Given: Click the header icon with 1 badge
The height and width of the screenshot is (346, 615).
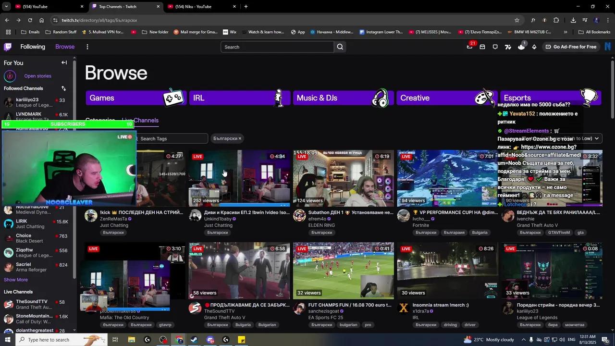Looking at the screenshot, I should click(522, 46).
